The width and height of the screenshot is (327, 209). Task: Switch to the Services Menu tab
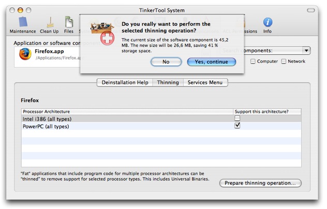205,83
